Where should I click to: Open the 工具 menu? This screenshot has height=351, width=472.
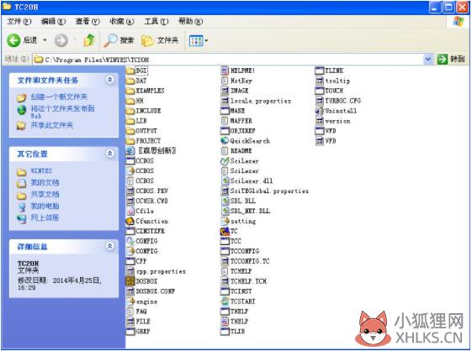[x=156, y=21]
